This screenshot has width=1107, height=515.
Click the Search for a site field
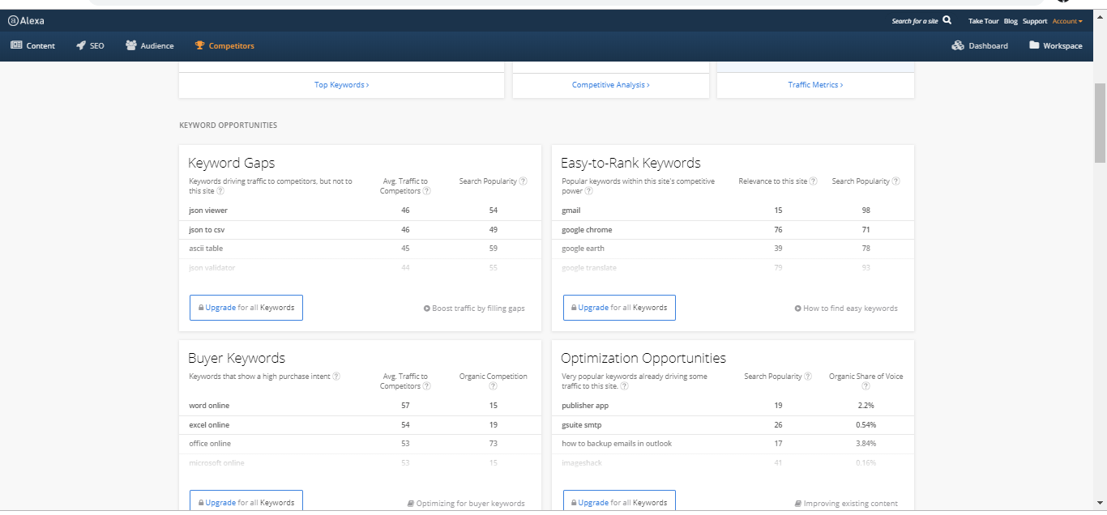[x=915, y=21]
